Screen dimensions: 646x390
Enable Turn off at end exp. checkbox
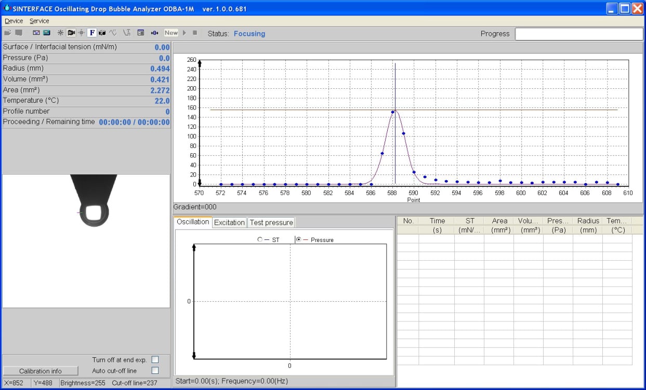(x=155, y=359)
